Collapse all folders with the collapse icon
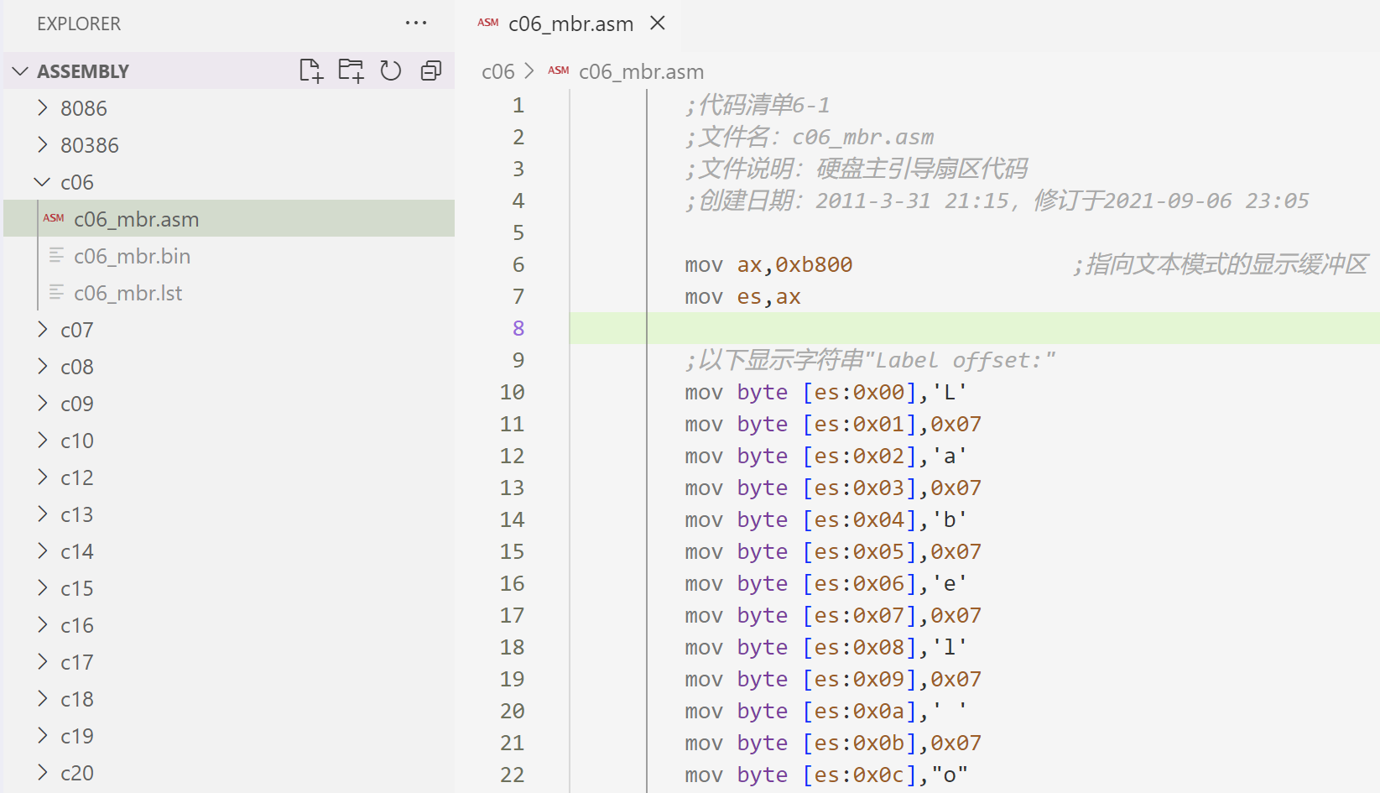 coord(431,70)
